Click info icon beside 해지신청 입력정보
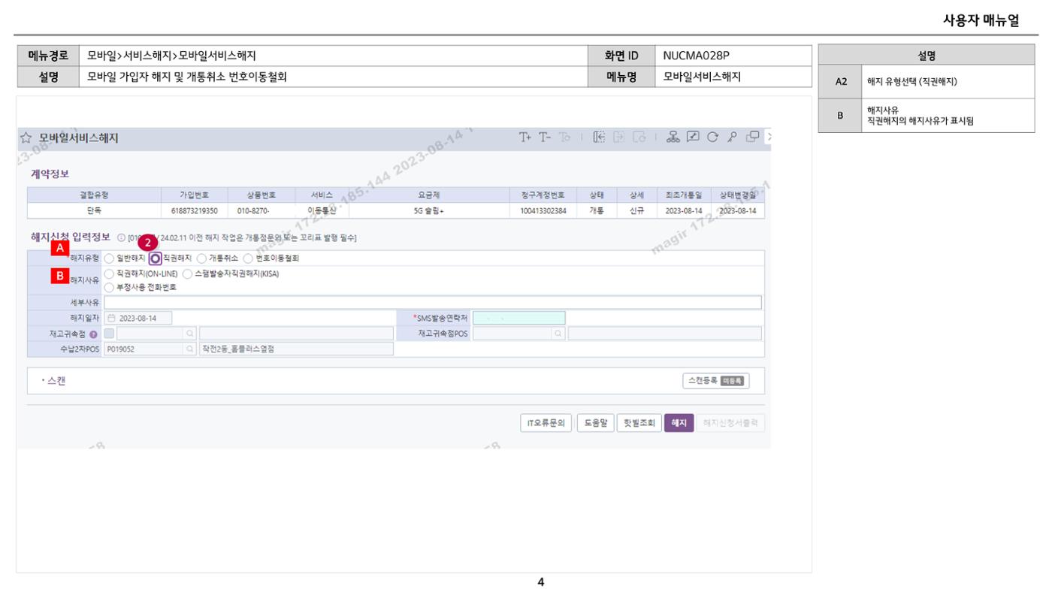1052x592 pixels. pos(122,238)
